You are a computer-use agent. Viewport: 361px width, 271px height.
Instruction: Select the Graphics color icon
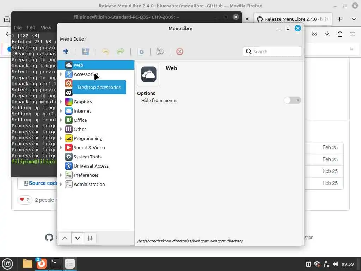(x=69, y=102)
